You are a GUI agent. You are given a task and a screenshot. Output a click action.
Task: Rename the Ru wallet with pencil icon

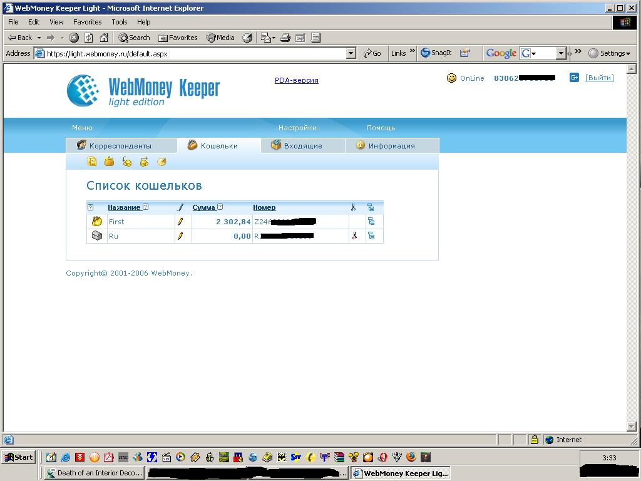[180, 236]
